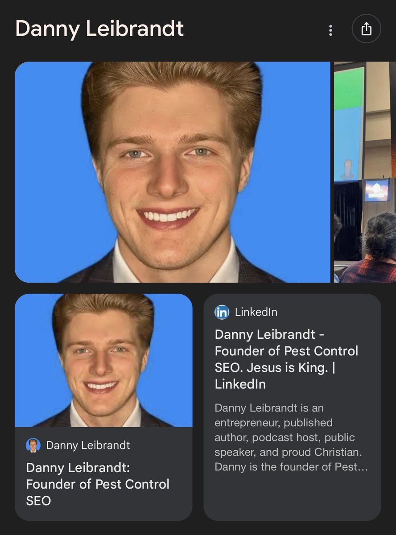Open the 'Jesus is King' LinkedIn result title

[x=286, y=359]
